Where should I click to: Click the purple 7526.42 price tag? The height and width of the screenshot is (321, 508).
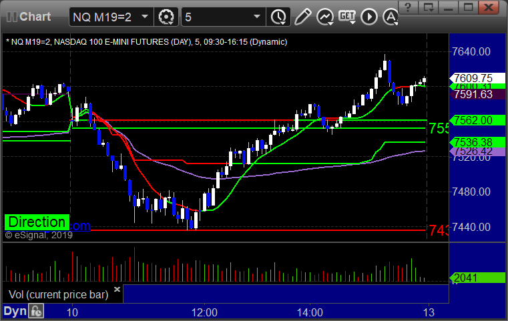477,151
